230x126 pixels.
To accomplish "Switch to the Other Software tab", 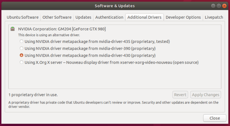I will (x=57, y=17).
